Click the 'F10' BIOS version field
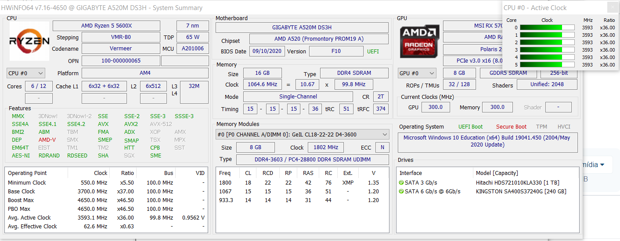The image size is (620, 241). point(336,51)
